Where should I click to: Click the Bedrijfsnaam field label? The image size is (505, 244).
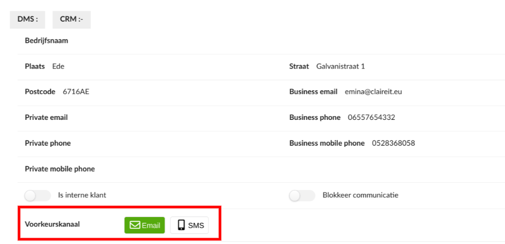pos(47,41)
